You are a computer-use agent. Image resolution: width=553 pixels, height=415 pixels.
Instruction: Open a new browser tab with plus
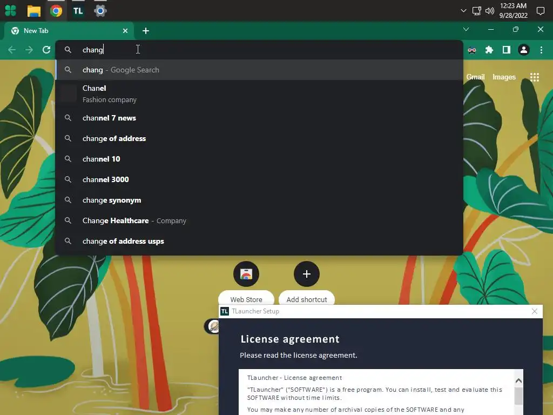pos(146,31)
